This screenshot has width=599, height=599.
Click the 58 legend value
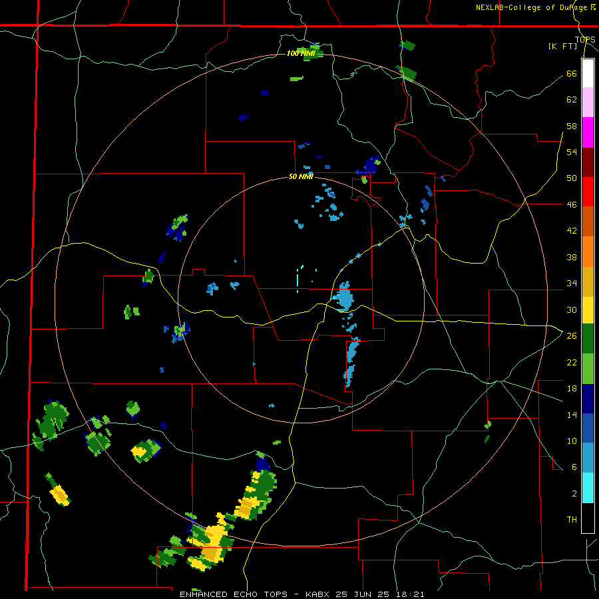(x=572, y=126)
